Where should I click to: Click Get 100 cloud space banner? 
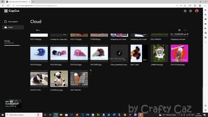(x=13, y=104)
